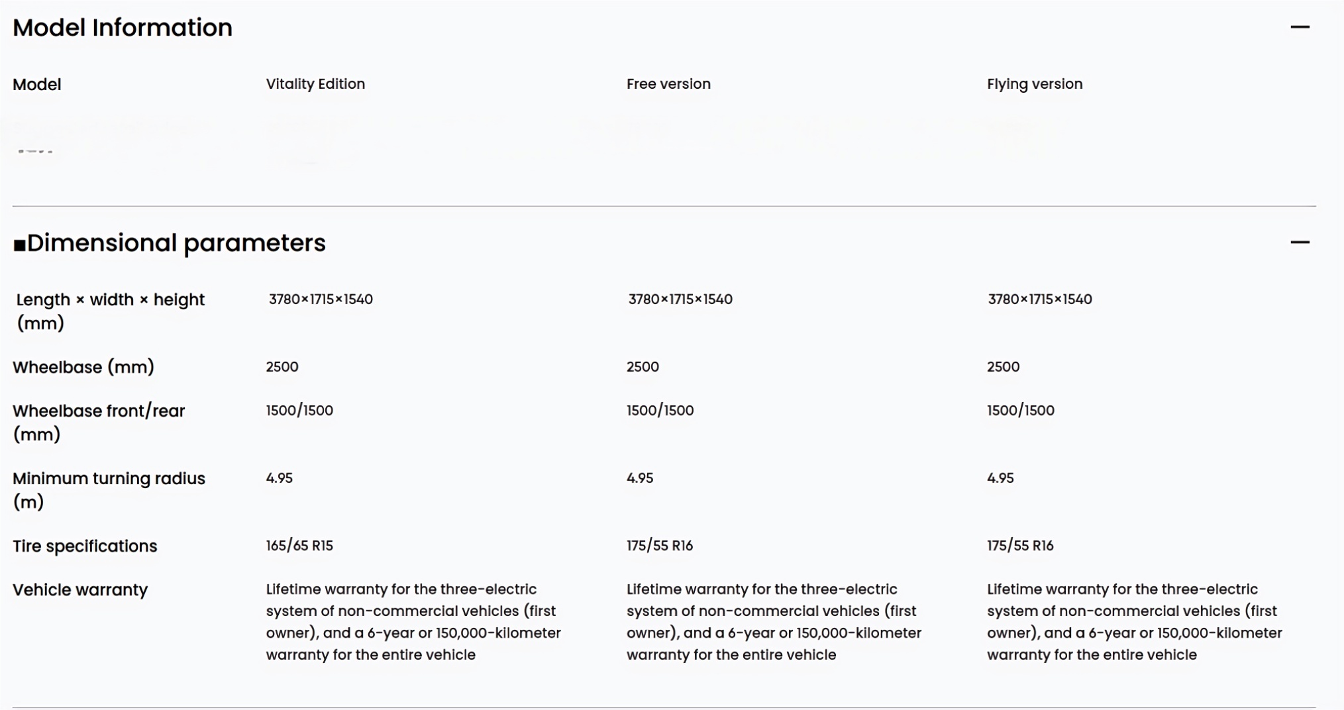Click the Model Information heading
Image resolution: width=1344 pixels, height=710 pixels.
(x=123, y=28)
